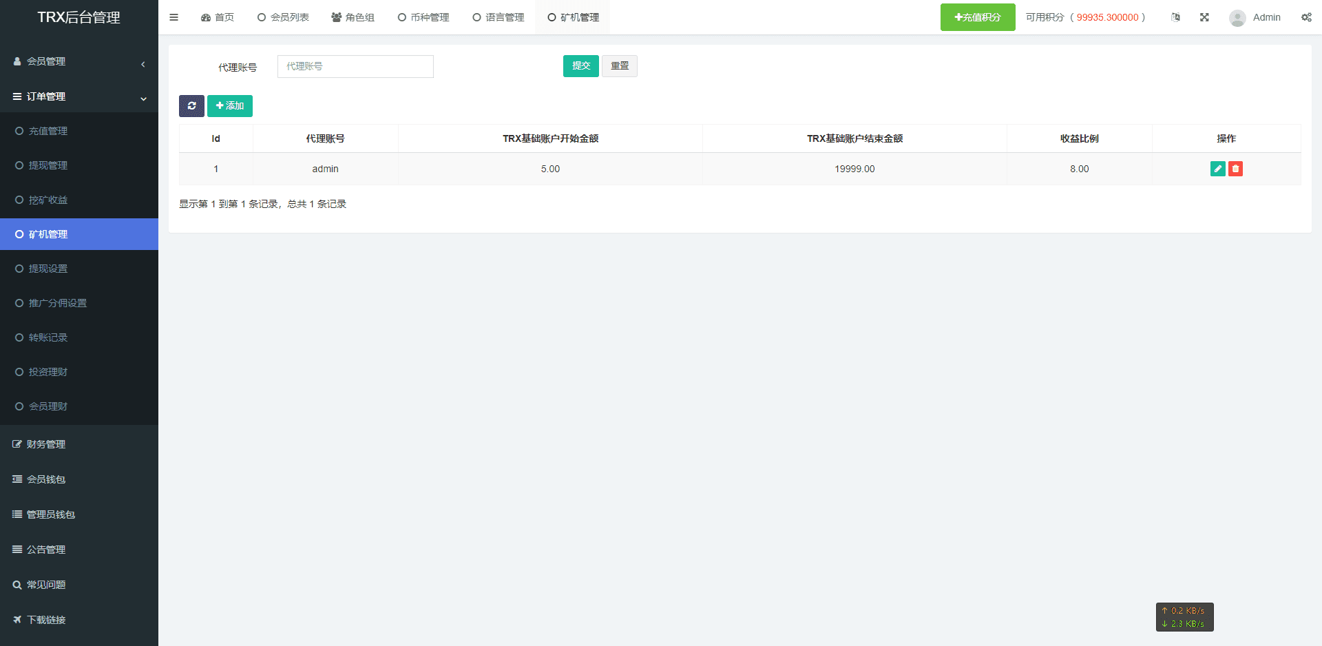The image size is (1322, 646).
Task: Expand the 财务管理 sidebar menu
Action: coord(79,444)
